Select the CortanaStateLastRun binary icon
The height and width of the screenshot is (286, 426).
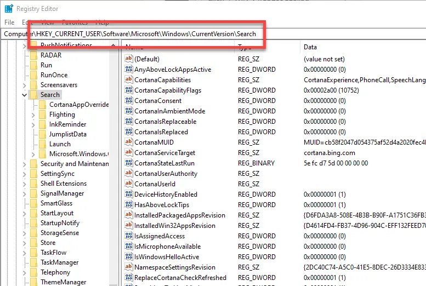128,163
